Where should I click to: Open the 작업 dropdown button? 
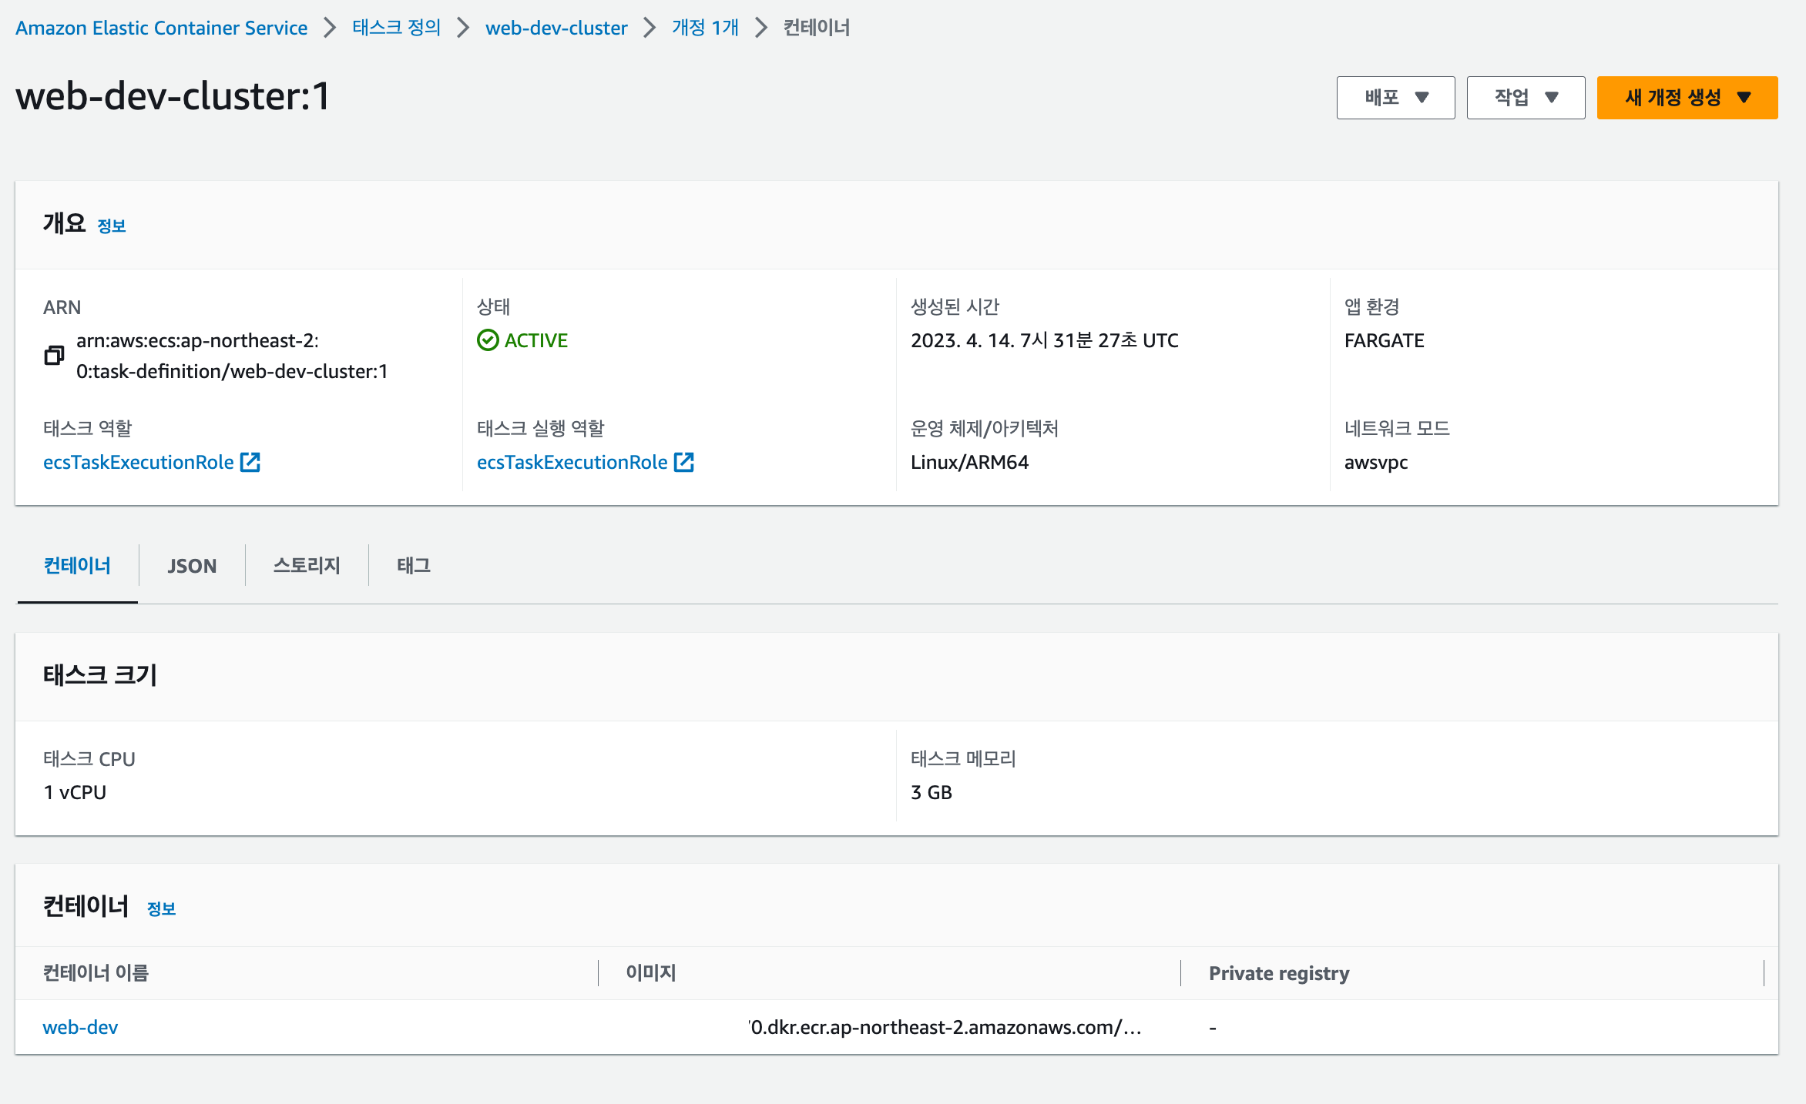point(1526,98)
